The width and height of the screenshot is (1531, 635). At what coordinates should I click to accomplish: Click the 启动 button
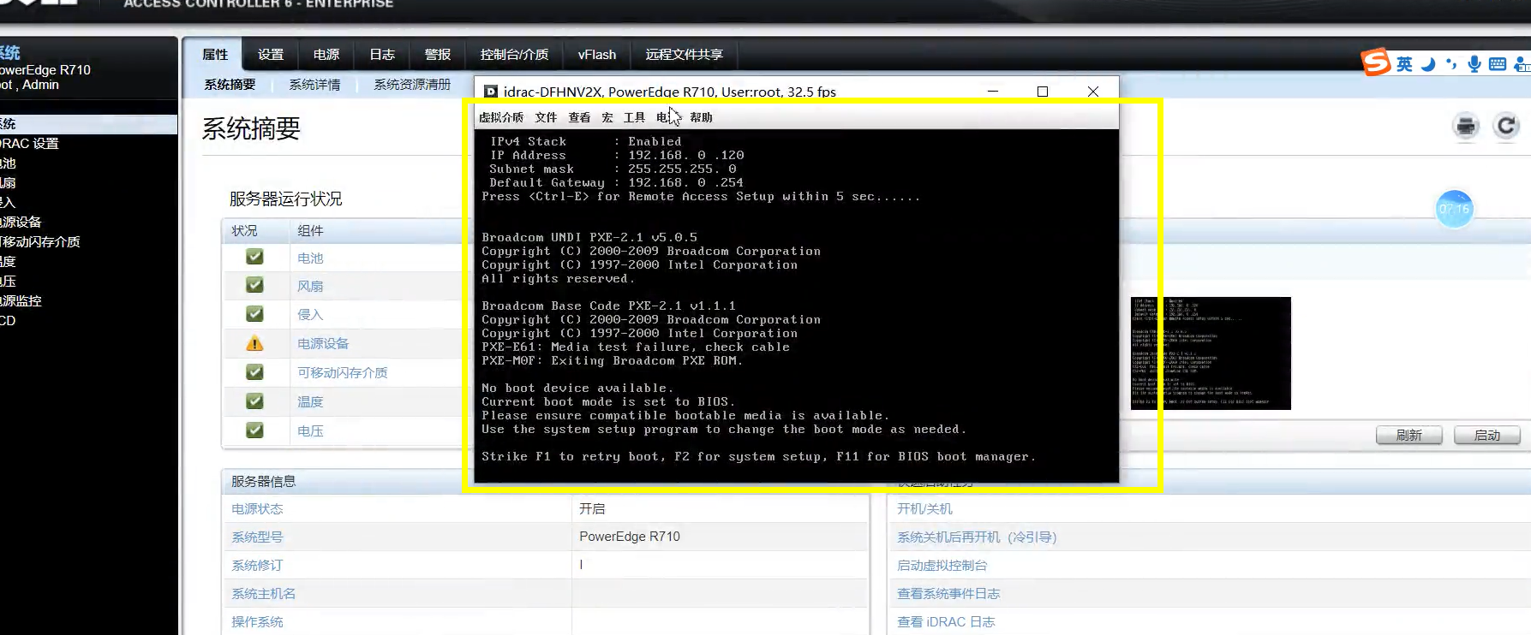1487,436
